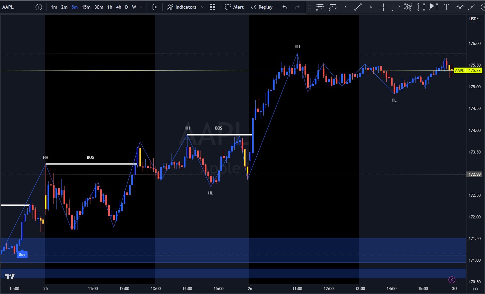
Task: Click the undo arrow
Action: point(285,7)
